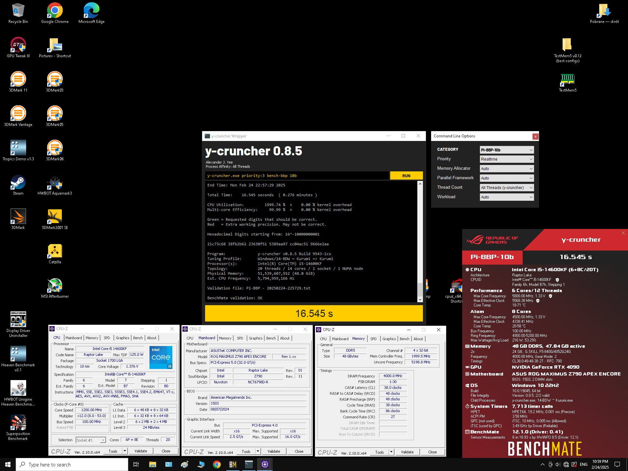
Task: Open the Pobrane shortcut folder on the desktop
Action: [x=604, y=14]
